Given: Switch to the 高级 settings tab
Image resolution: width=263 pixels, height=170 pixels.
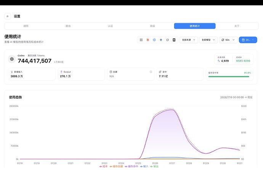Looking at the screenshot, I should (x=152, y=26).
